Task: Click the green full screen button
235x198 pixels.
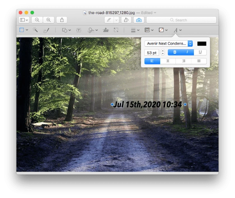Action: [32, 13]
